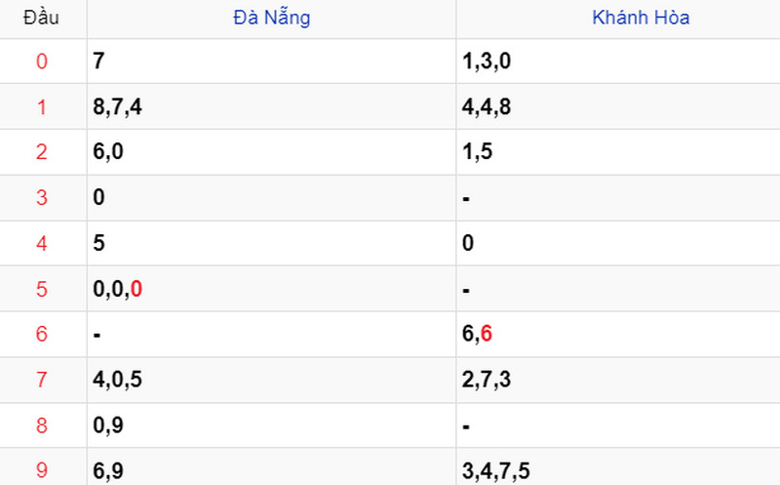Click the highlighted red 6 in Khánh Hòa

click(487, 334)
